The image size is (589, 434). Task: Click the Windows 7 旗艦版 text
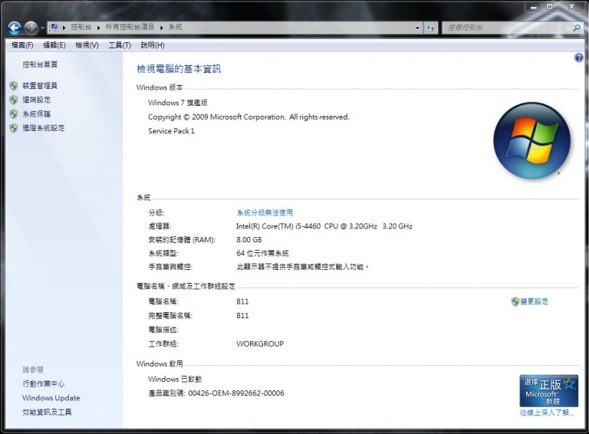pos(178,103)
